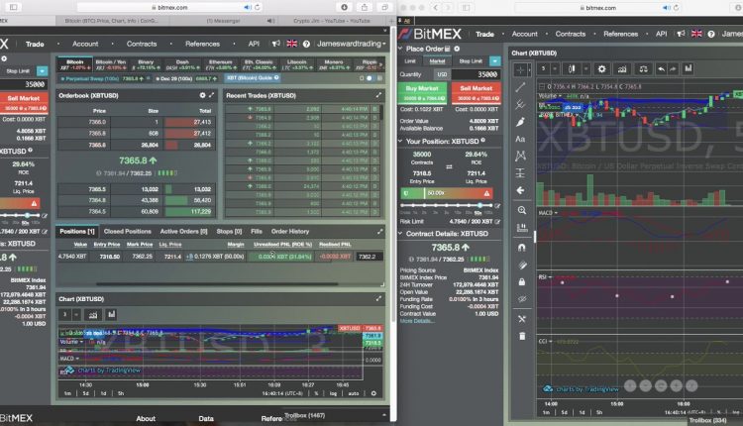Expand the MACD indicator dropdown in right chart

coord(556,213)
